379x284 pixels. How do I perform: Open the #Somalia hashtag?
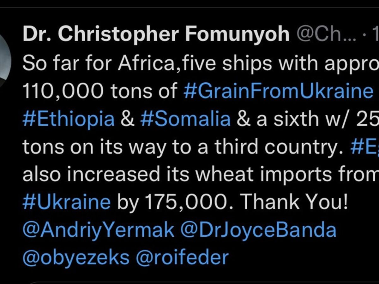(x=186, y=119)
